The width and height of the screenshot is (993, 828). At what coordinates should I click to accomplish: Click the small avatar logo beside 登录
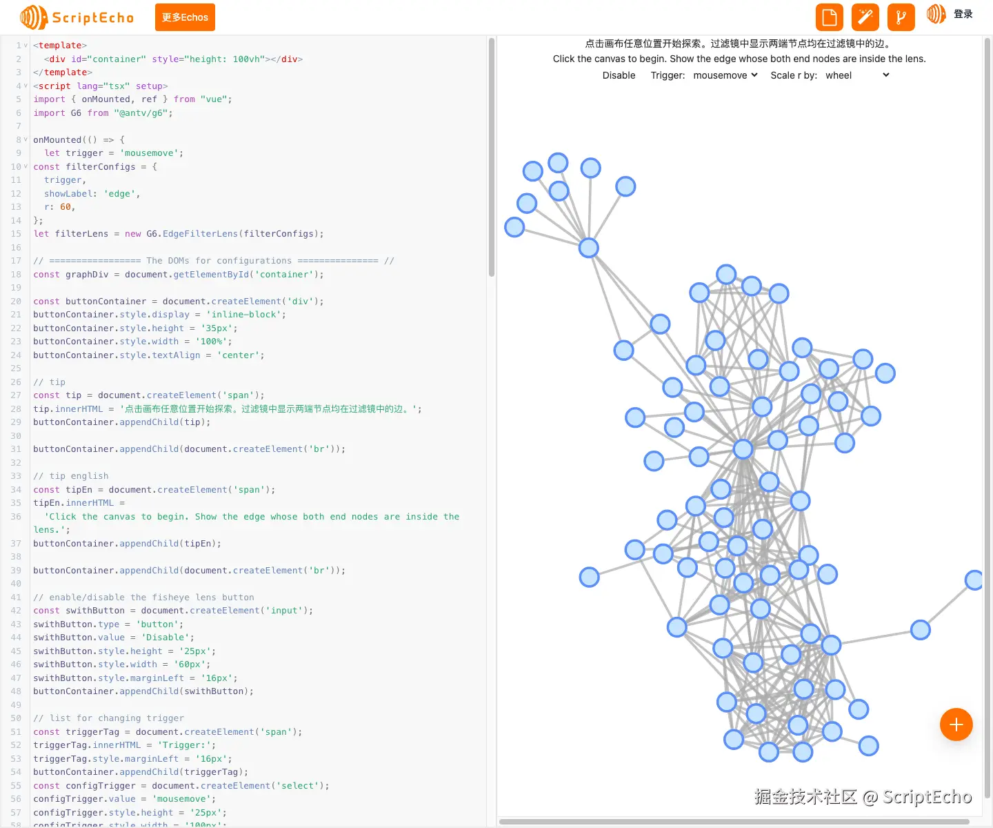pos(936,14)
